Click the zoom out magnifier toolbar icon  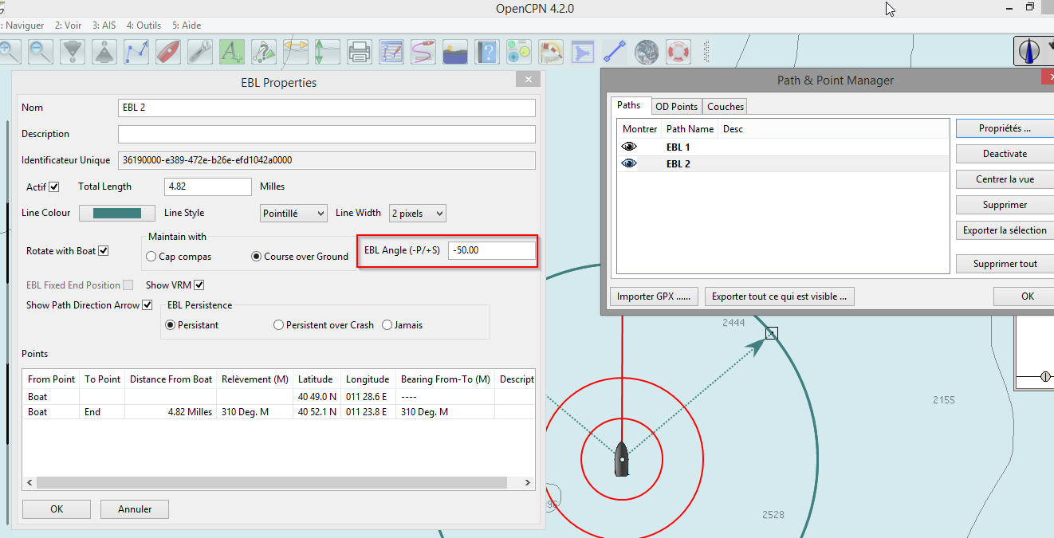(x=41, y=52)
